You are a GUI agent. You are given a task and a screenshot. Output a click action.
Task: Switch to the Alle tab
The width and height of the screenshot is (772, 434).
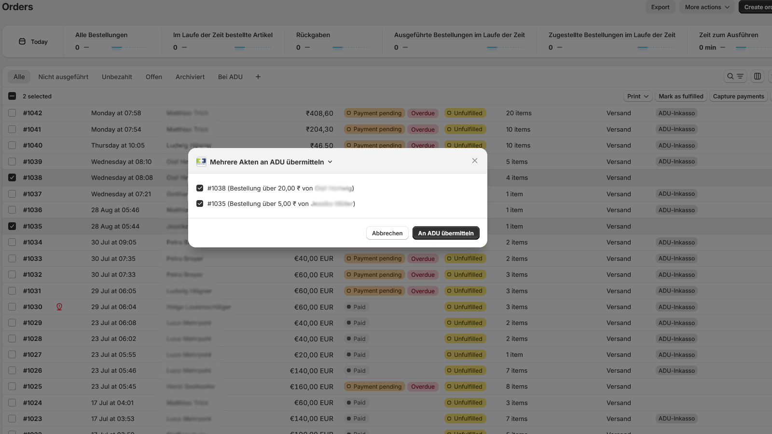pyautogui.click(x=19, y=77)
